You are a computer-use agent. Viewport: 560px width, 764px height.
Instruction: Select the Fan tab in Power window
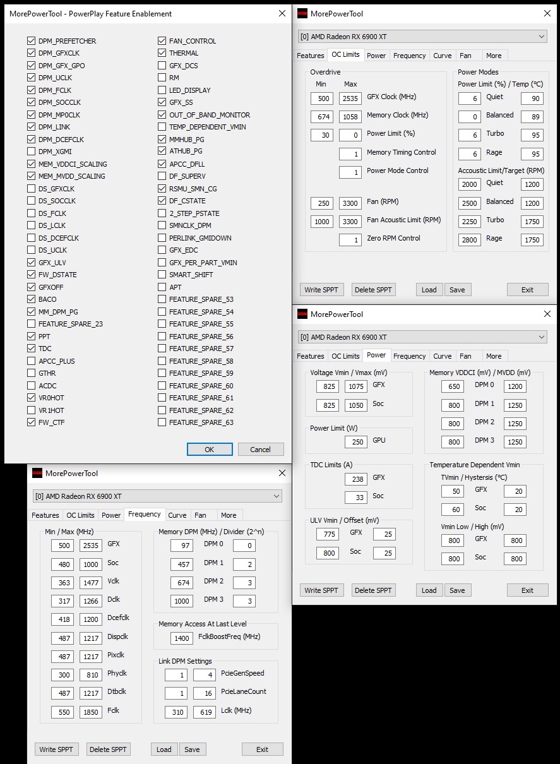465,356
